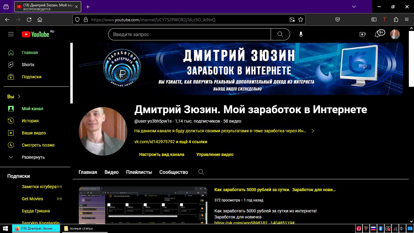Click Управление видео button
Image resolution: width=414 pixels, height=233 pixels.
click(x=215, y=154)
